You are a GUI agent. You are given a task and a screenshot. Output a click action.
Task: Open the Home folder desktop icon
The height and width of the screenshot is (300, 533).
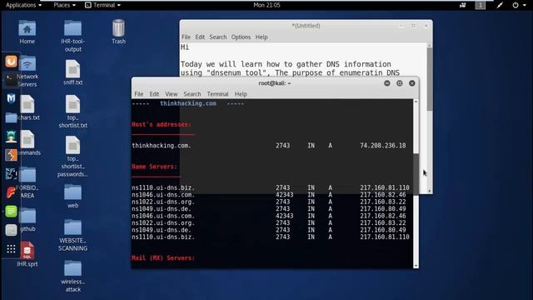pyautogui.click(x=27, y=32)
